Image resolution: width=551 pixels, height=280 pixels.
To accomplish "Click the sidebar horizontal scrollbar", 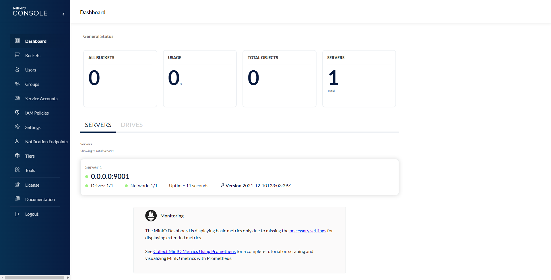I will pos(34,278).
